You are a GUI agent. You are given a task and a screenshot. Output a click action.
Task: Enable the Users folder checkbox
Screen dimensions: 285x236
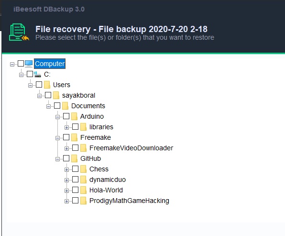39,85
